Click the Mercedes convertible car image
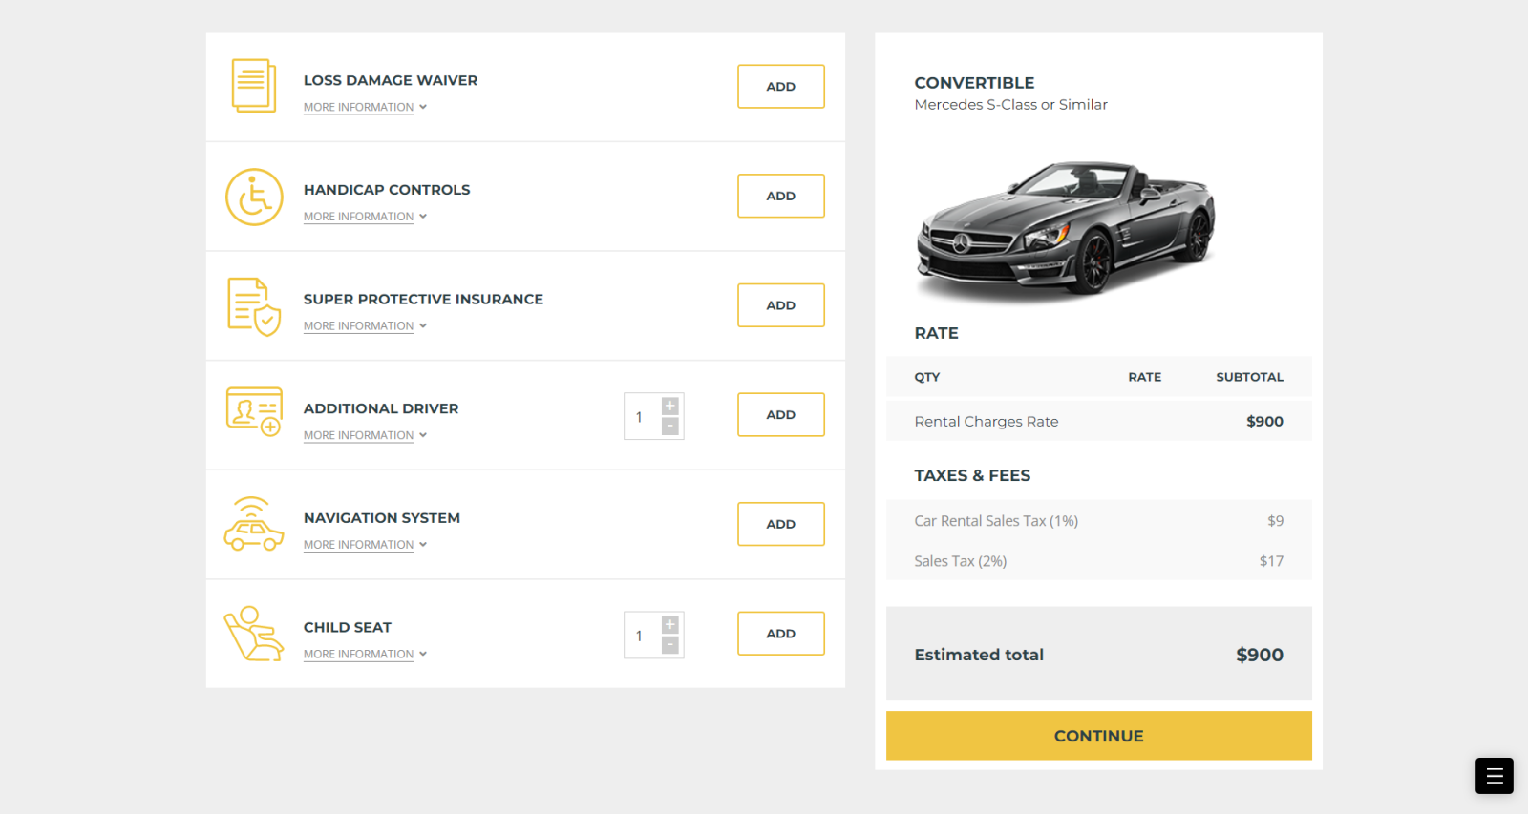This screenshot has width=1528, height=814. coord(1066,229)
